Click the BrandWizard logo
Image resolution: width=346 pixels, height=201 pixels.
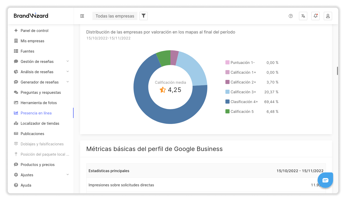point(31,16)
